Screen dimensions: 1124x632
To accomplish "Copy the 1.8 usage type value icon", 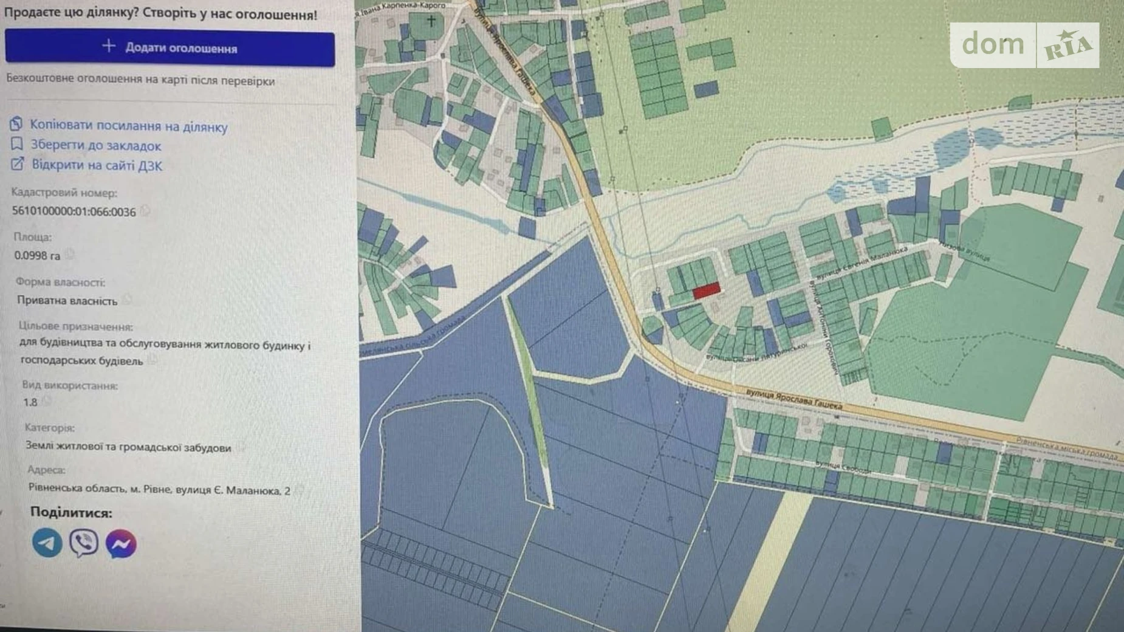I will tap(47, 401).
